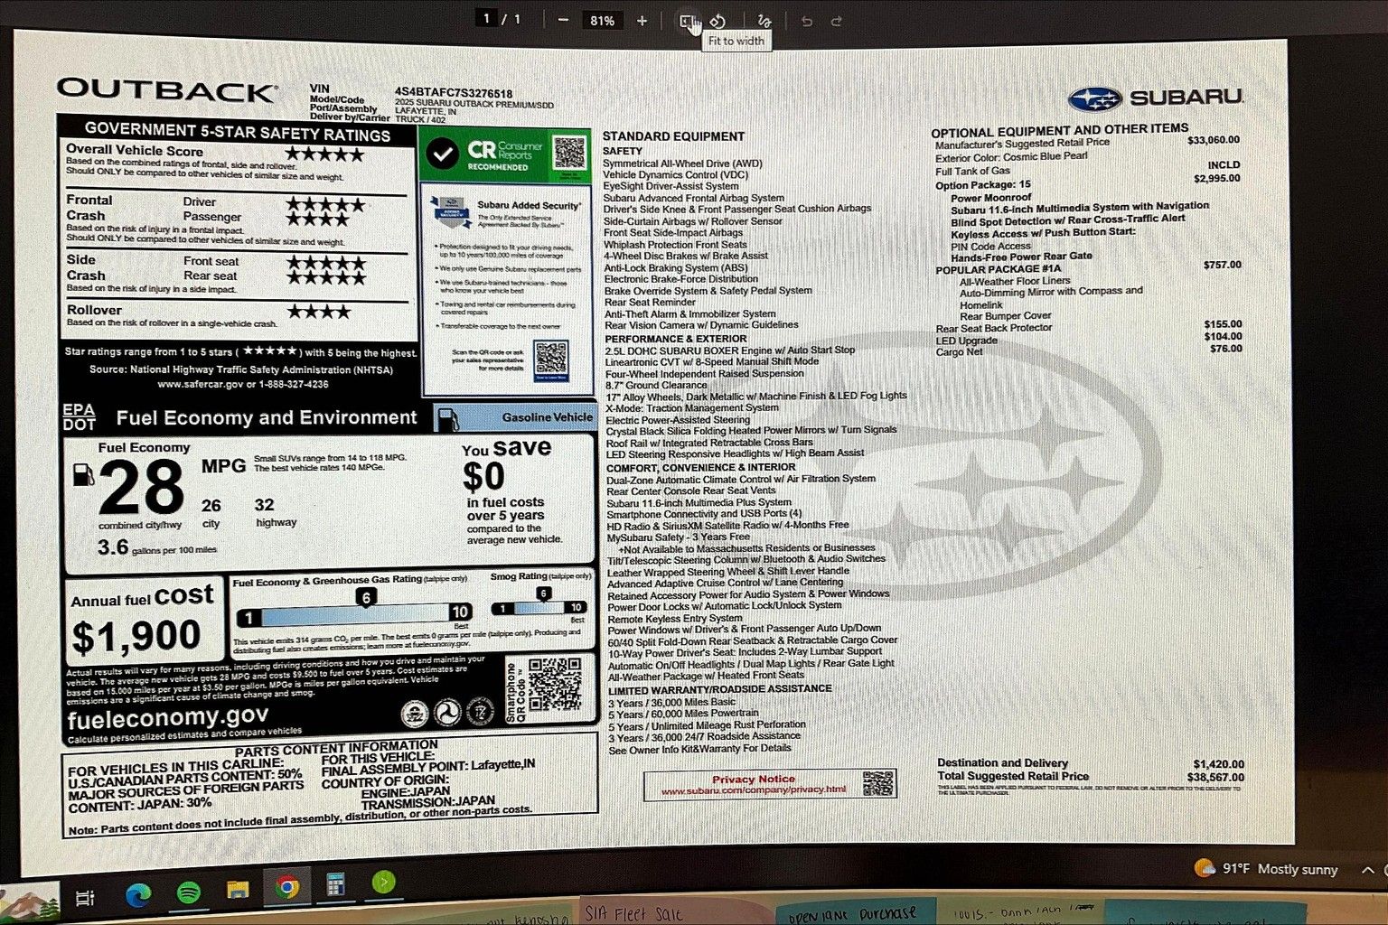
Task: Click the Subaru Added Security QR code
Action: (x=550, y=360)
